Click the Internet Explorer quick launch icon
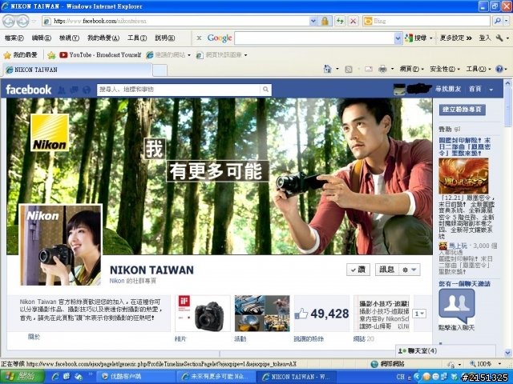 coord(55,377)
